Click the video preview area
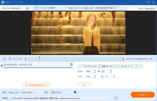Screen dimensions: 157x101 [x=78, y=33]
